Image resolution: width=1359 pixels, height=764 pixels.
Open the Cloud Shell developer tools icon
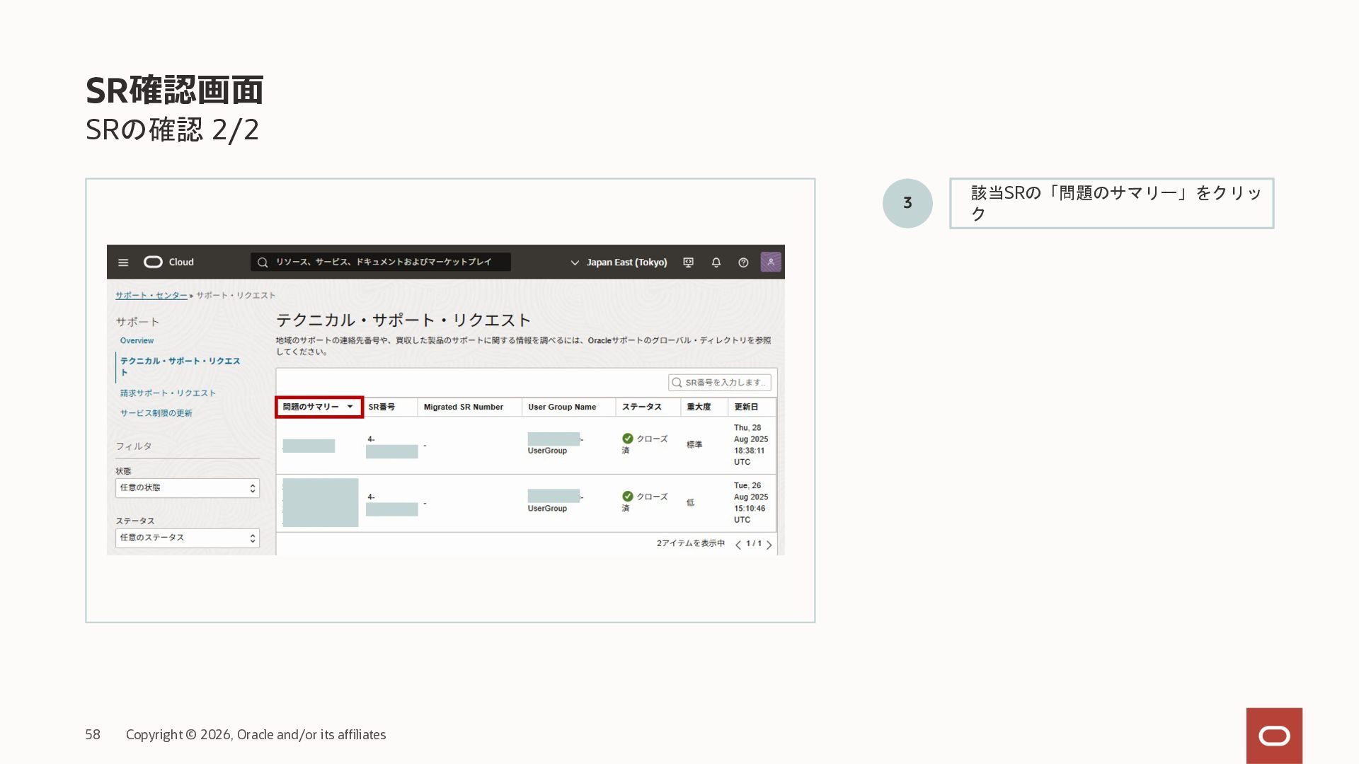(x=688, y=262)
